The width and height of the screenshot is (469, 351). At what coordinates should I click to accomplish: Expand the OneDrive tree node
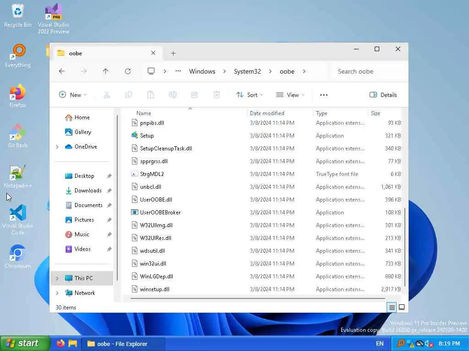[x=57, y=147]
